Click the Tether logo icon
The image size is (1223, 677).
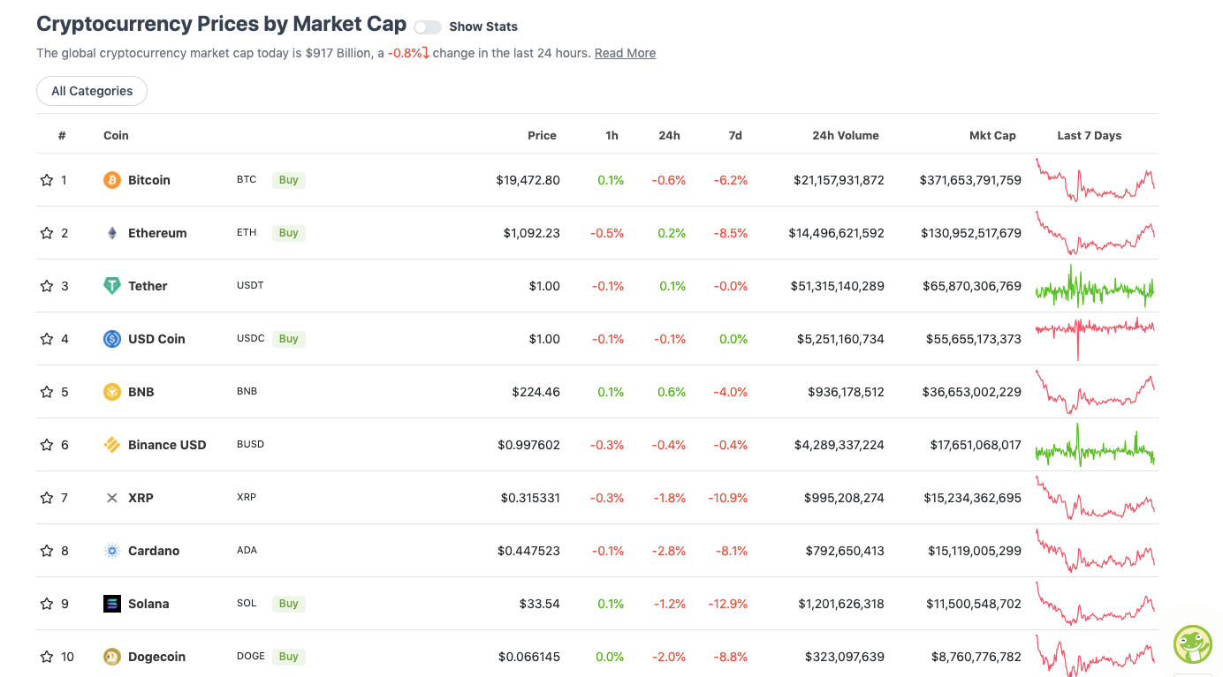pos(112,286)
